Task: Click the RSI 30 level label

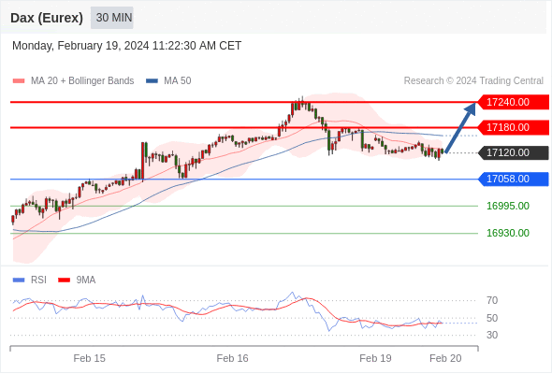Action: (x=492, y=335)
